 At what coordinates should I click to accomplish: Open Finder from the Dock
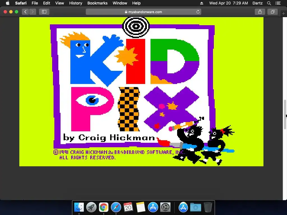[79, 207]
